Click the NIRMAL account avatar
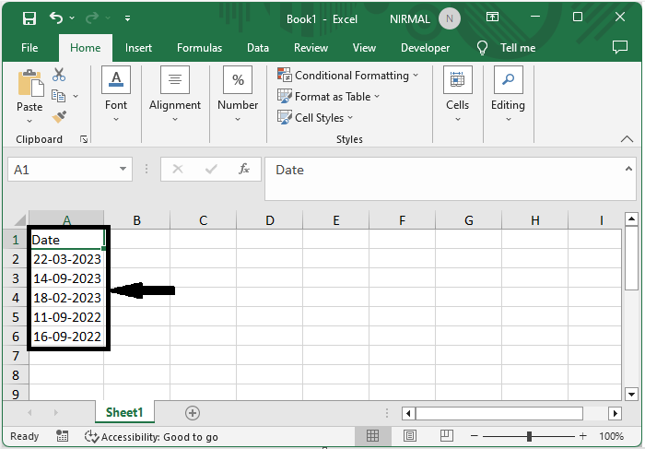The width and height of the screenshot is (645, 449). pos(450,18)
